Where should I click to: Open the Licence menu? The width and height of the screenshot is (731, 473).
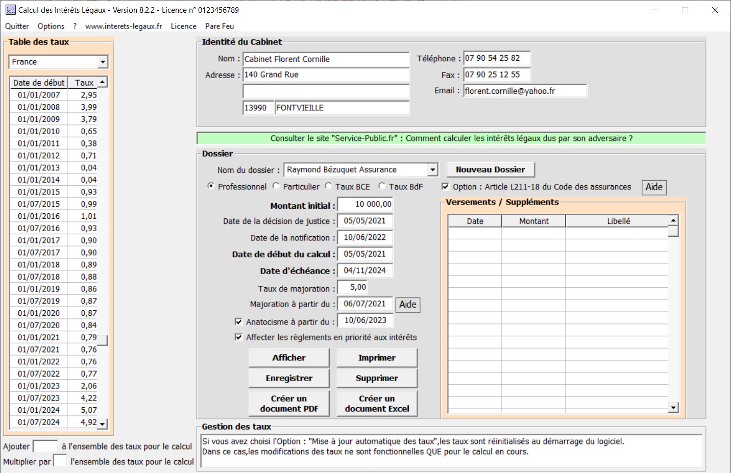[x=184, y=26]
